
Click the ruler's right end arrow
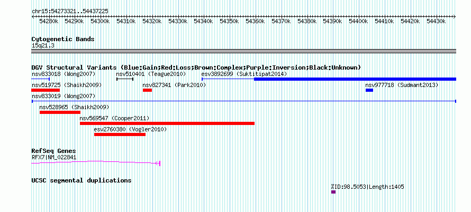tap(455, 17)
